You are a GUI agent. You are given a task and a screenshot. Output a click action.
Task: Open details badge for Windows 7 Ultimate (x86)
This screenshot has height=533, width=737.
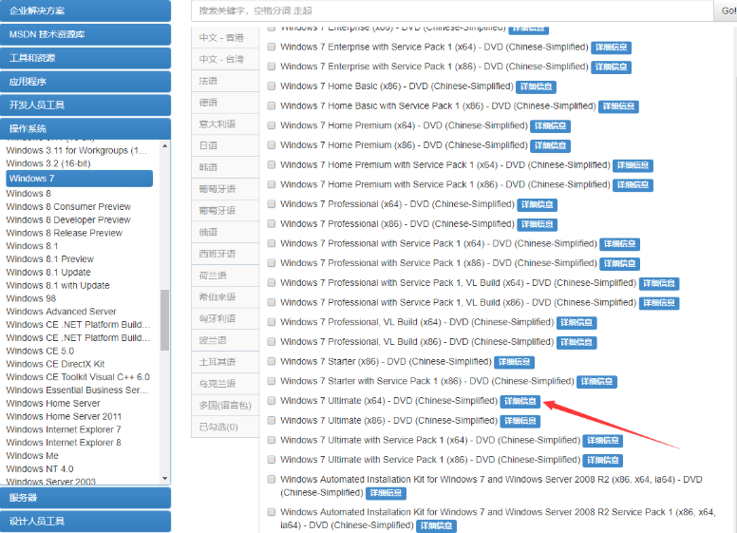coord(520,421)
